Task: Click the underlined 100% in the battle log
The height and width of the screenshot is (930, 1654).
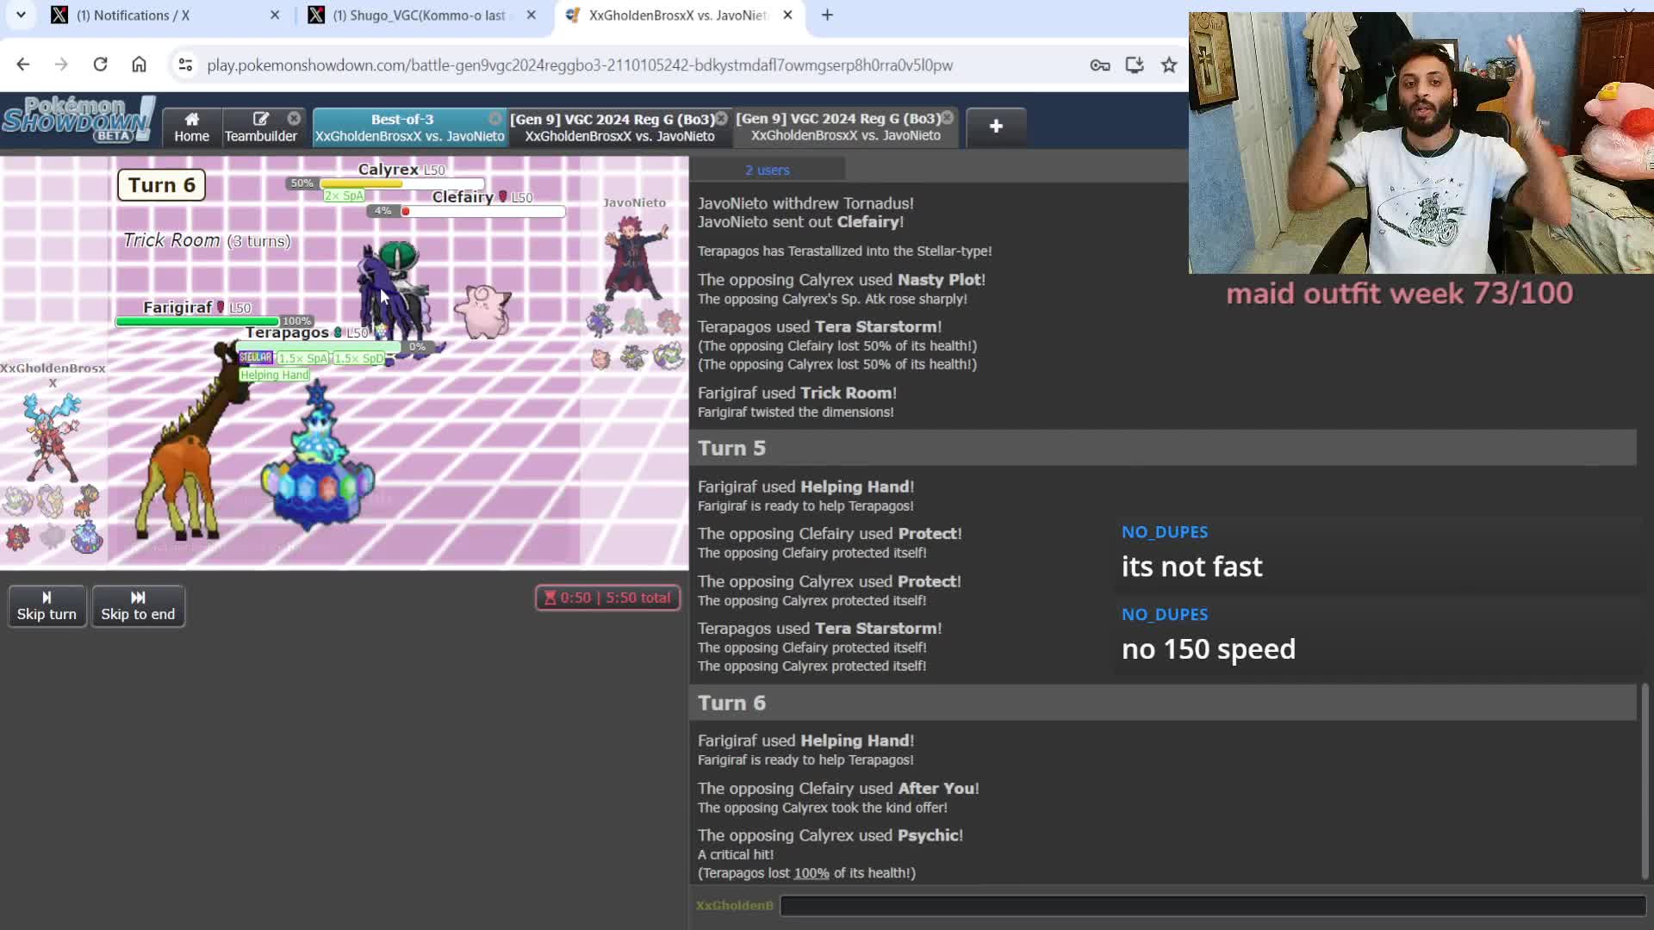Action: pyautogui.click(x=811, y=873)
